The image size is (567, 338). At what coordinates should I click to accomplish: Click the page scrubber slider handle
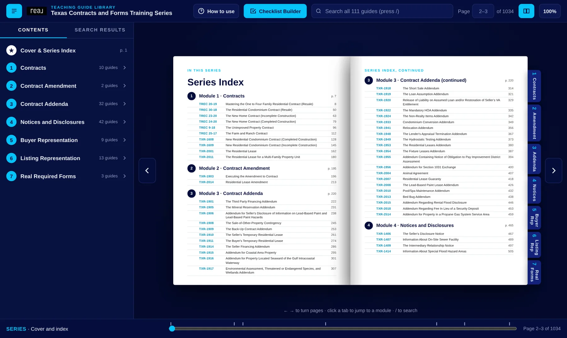(172, 329)
